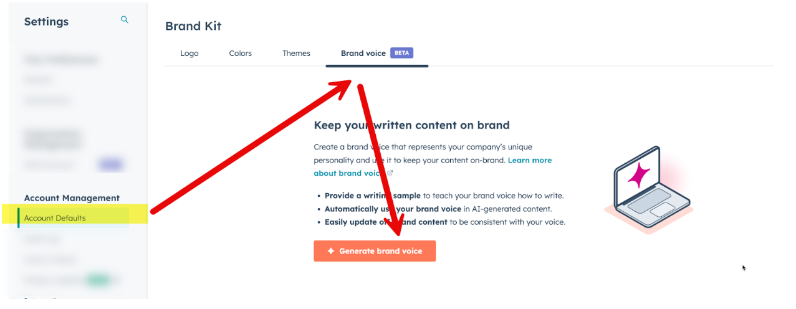Click the external link icon after brand voice link
This screenshot has width=796, height=309.
[x=390, y=173]
